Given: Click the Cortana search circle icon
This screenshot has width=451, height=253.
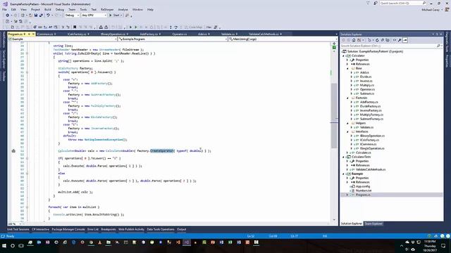Looking at the screenshot, I should [13, 246].
